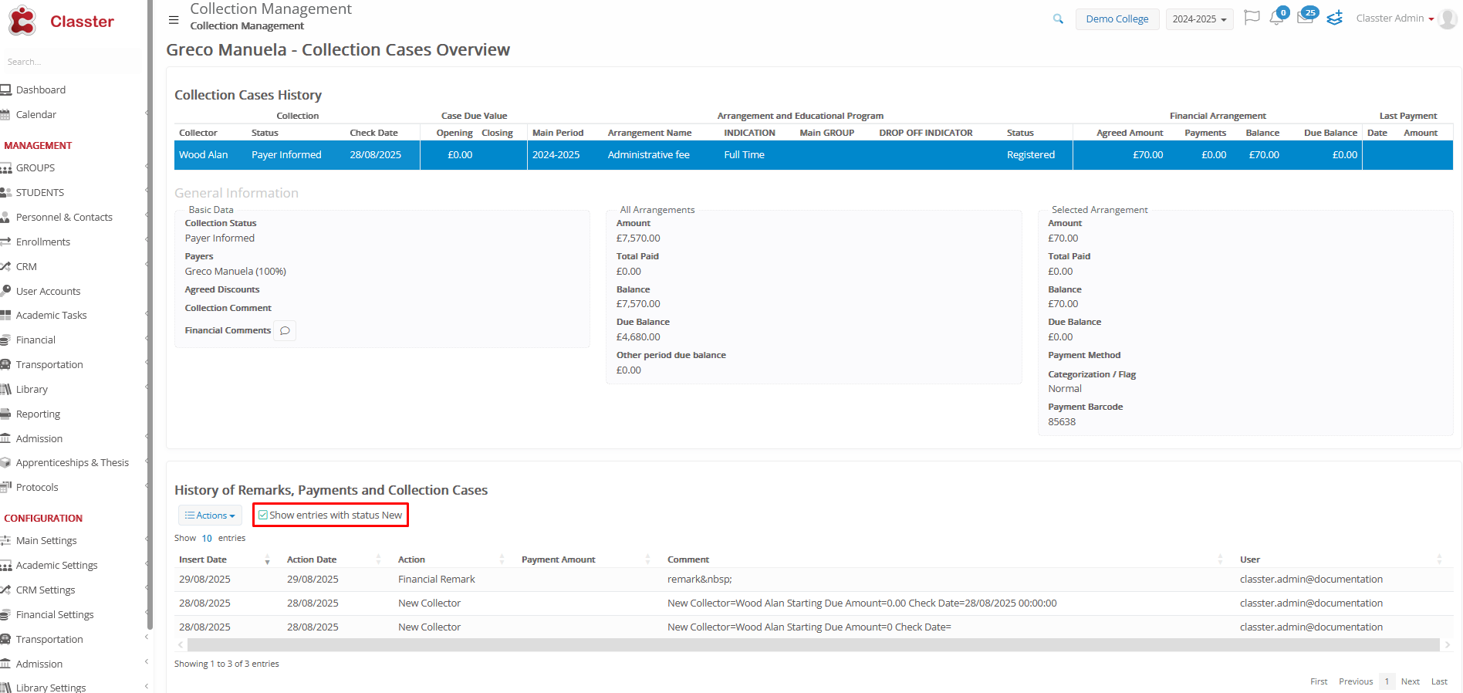Click the Classter logo
This screenshot has height=693, width=1463.
tap(62, 21)
